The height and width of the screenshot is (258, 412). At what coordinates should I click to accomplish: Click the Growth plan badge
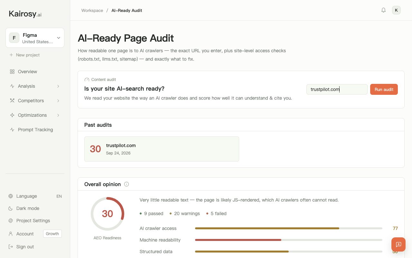coord(52,234)
